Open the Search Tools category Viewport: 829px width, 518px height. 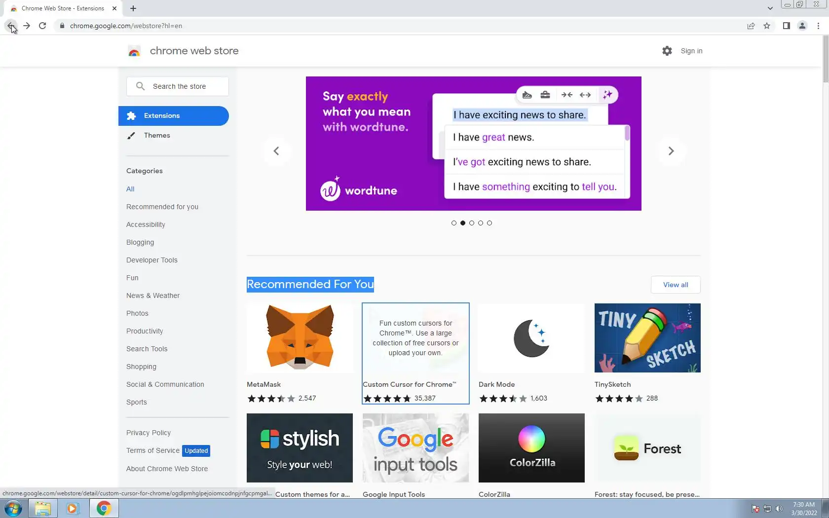[x=147, y=349]
